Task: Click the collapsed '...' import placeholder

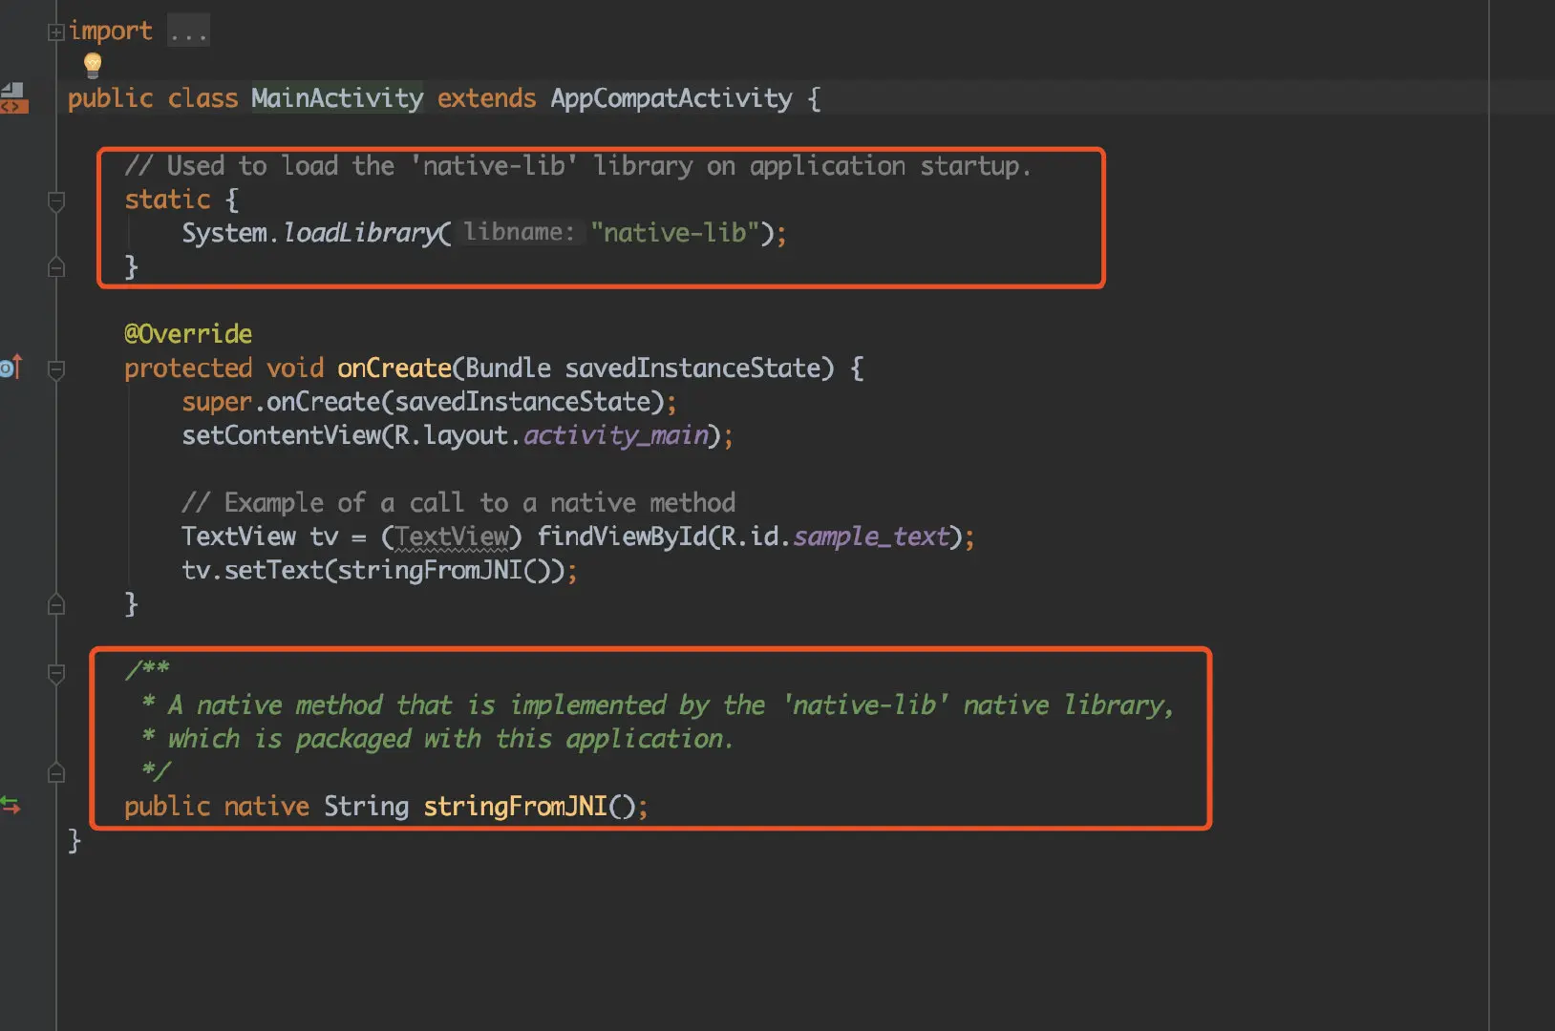Action: tap(188, 32)
